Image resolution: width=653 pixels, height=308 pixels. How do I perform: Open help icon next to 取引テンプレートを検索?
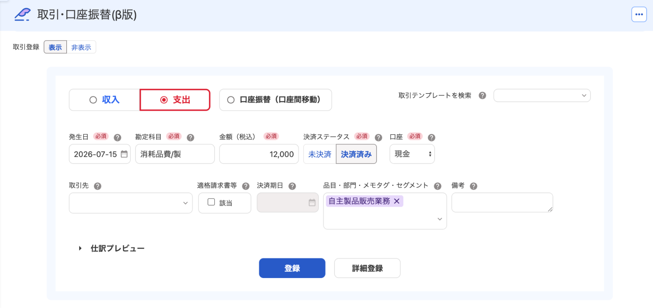(482, 95)
